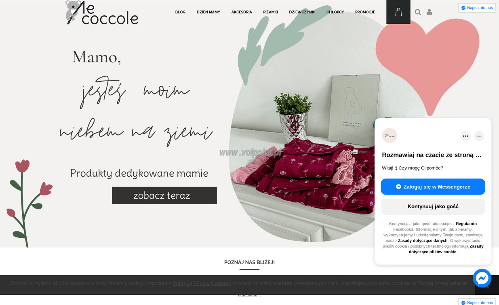Click the 'zobacz teraz' banner button
The height and width of the screenshot is (305, 499).
[x=164, y=195]
